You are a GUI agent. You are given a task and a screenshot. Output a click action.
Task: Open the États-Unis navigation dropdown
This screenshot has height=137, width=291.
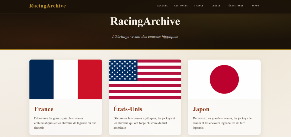pyautogui.click(x=236, y=6)
